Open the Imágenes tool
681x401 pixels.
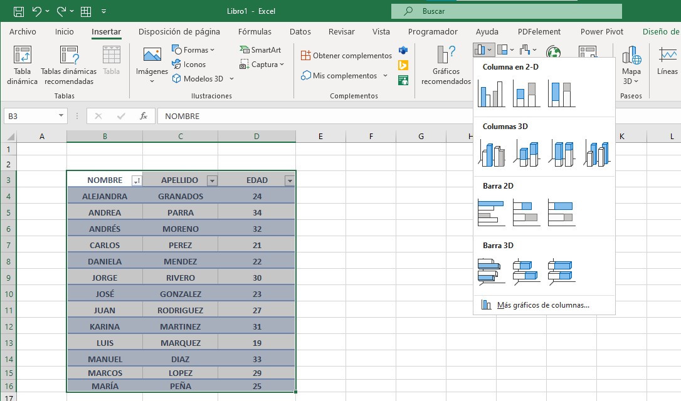[x=150, y=65]
